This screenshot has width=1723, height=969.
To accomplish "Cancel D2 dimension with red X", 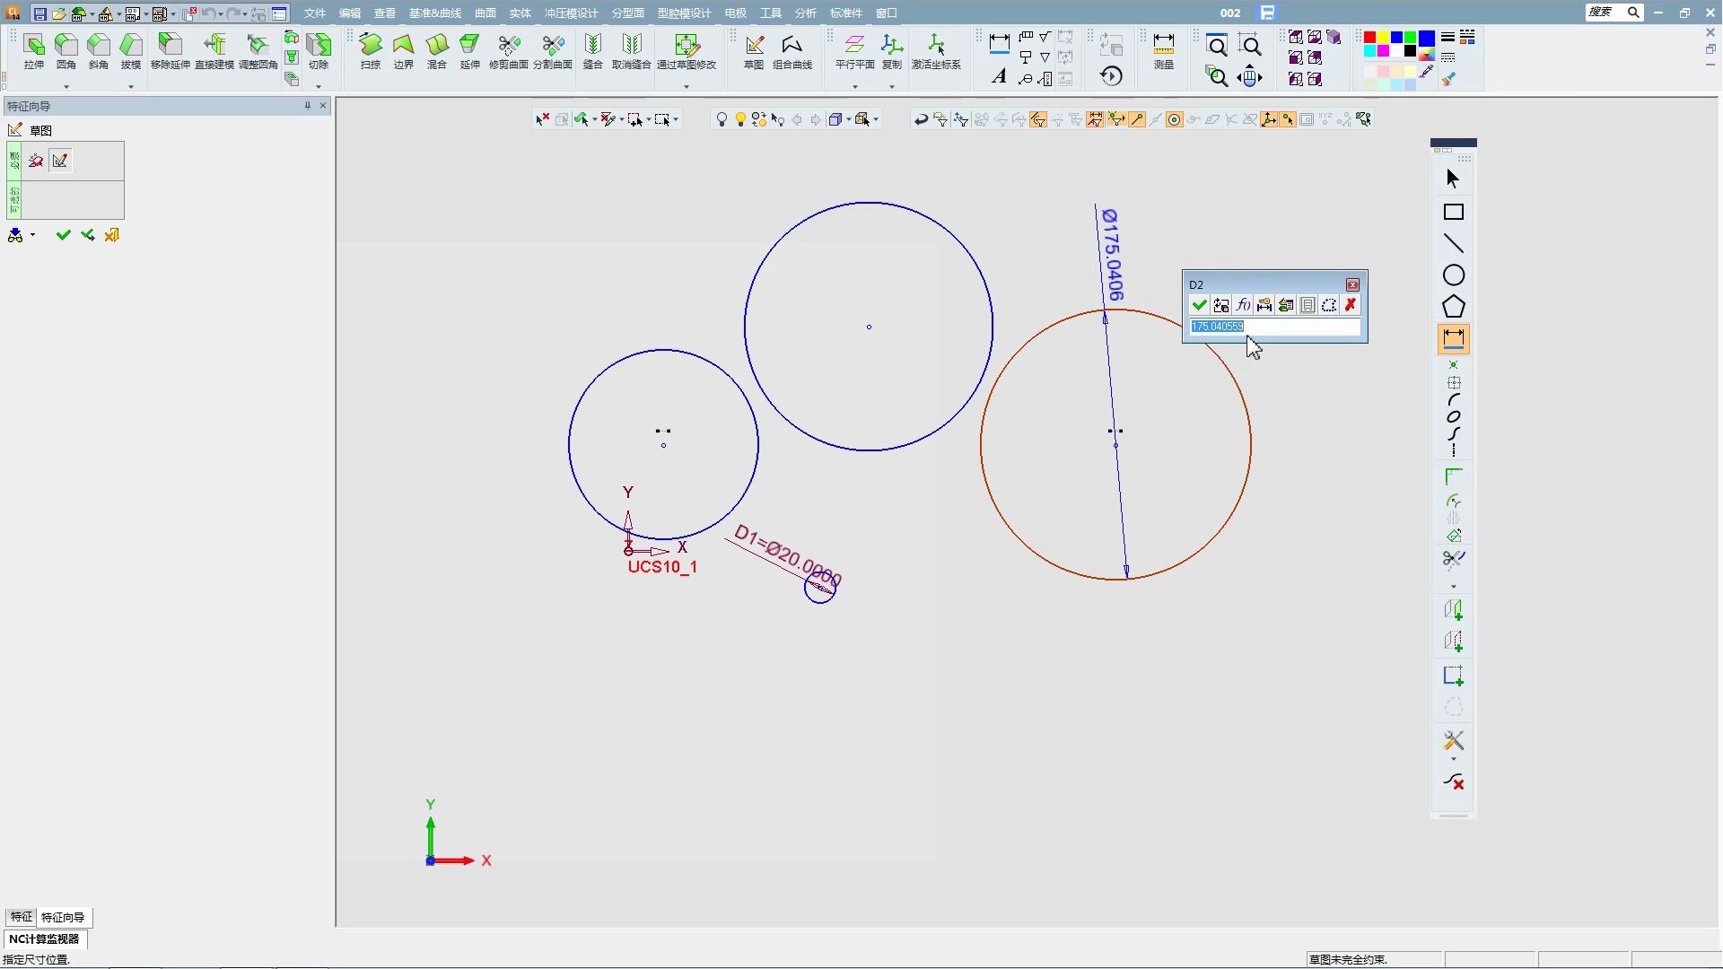I will click(x=1350, y=306).
